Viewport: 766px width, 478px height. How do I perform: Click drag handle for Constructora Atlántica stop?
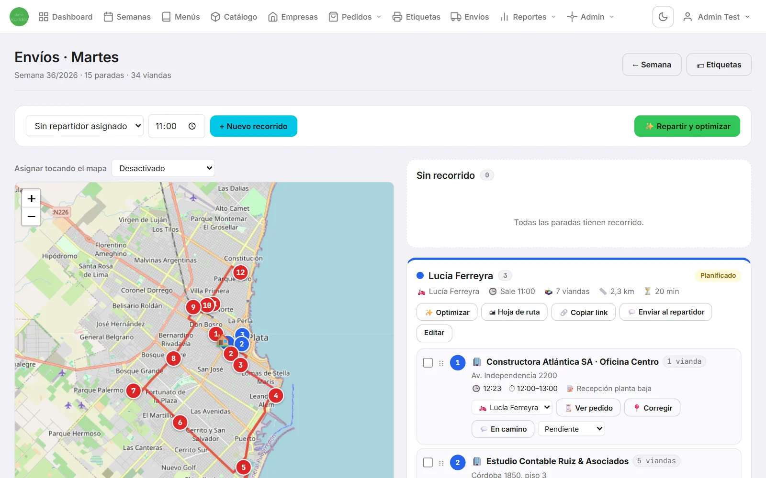pos(441,363)
